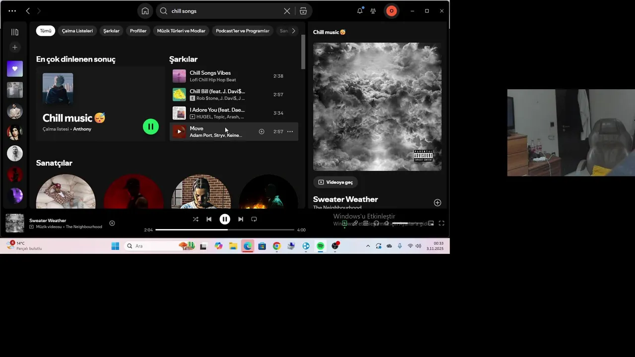The width and height of the screenshot is (635, 357).
Task: Toggle the Now Playing view button
Action: pos(344,224)
